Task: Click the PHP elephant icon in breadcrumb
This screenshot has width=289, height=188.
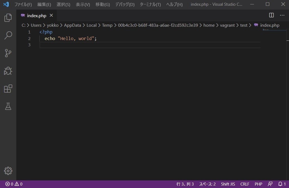Action: [256, 25]
